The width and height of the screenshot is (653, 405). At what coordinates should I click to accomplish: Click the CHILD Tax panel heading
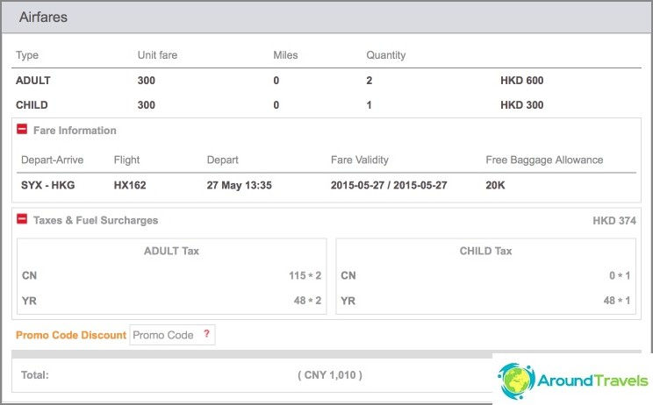coord(485,251)
